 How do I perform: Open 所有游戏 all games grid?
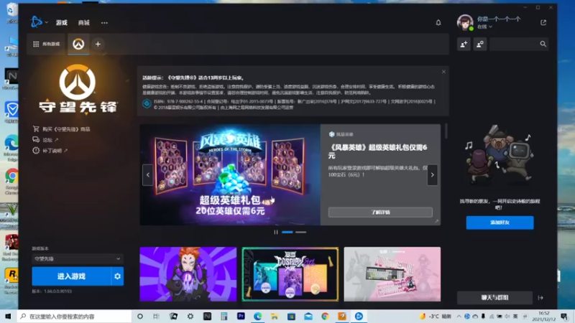47,44
